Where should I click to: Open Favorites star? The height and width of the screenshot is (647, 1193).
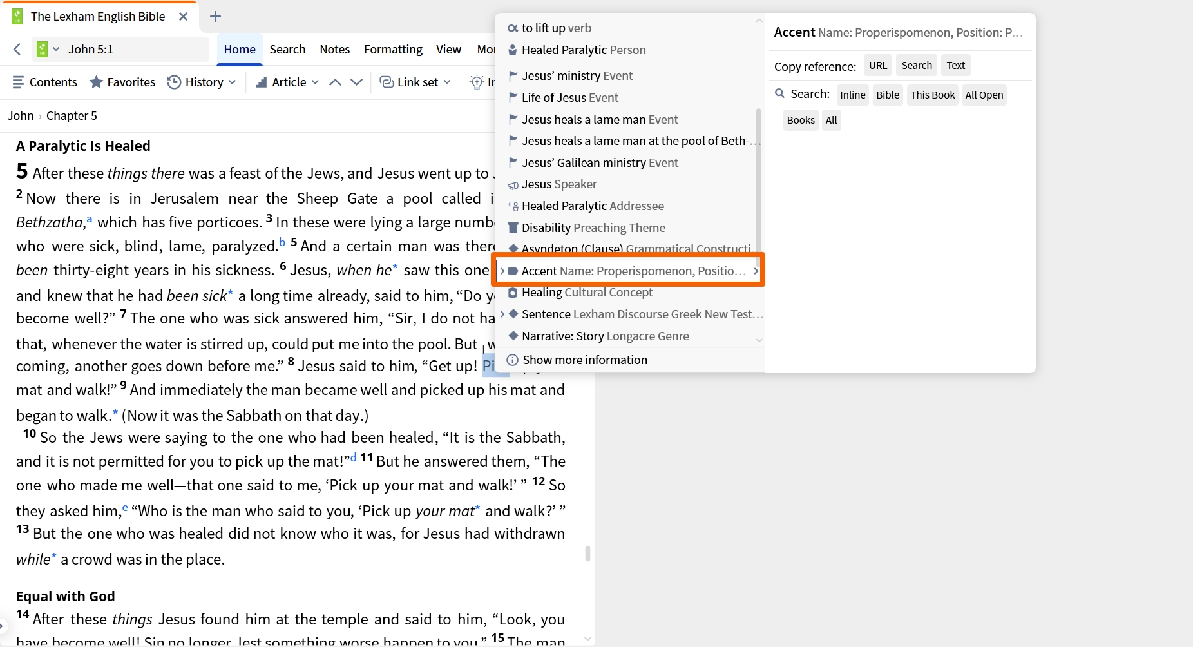tap(122, 82)
